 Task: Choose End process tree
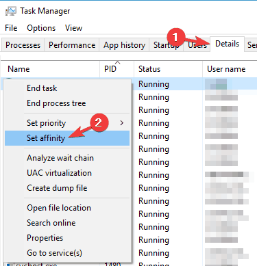point(67,103)
